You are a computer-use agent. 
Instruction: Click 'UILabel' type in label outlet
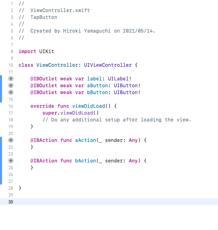tap(118, 79)
